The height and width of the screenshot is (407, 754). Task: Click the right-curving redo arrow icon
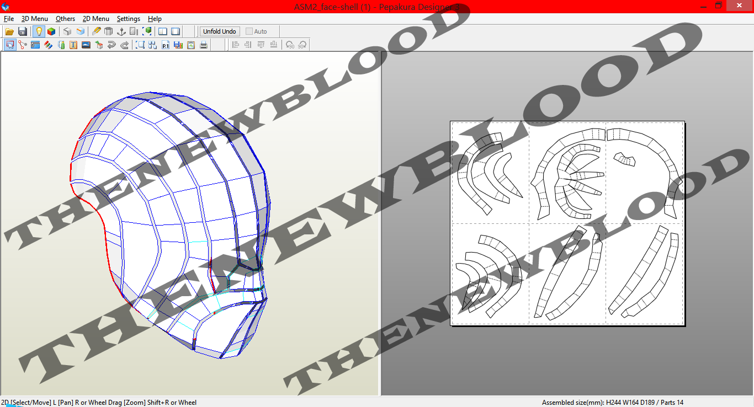click(124, 45)
